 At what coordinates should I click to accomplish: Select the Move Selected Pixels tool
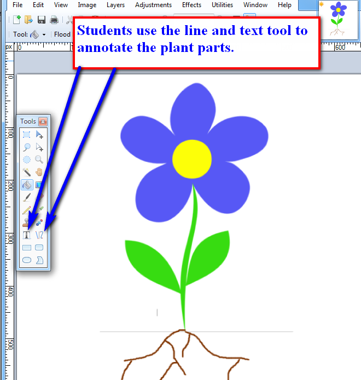click(x=39, y=135)
